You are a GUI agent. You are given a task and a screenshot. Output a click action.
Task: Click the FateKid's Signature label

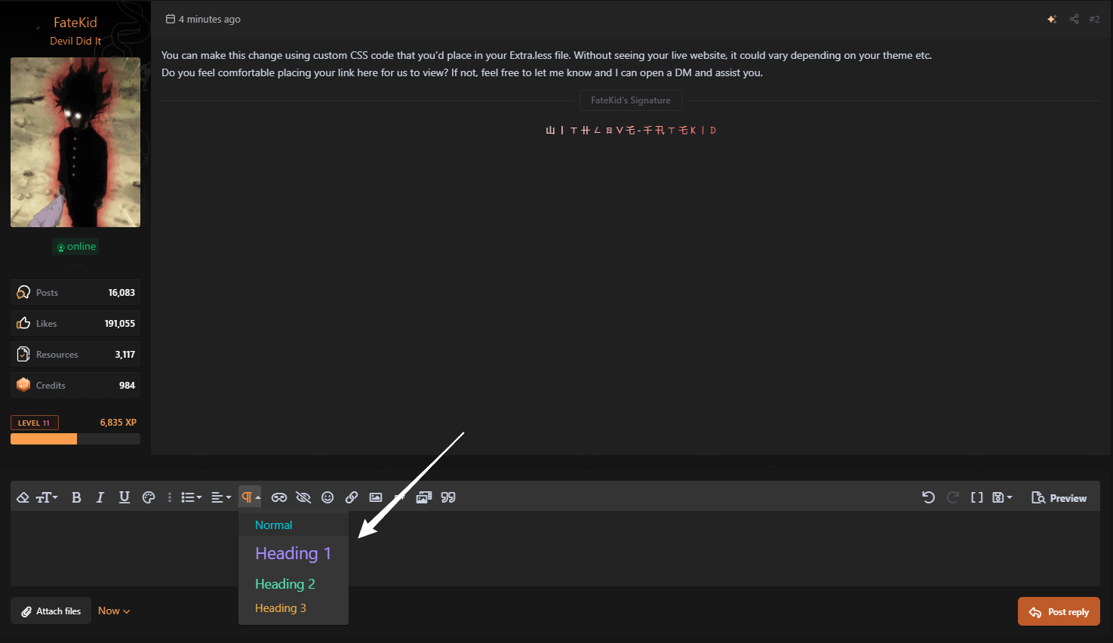coord(631,100)
